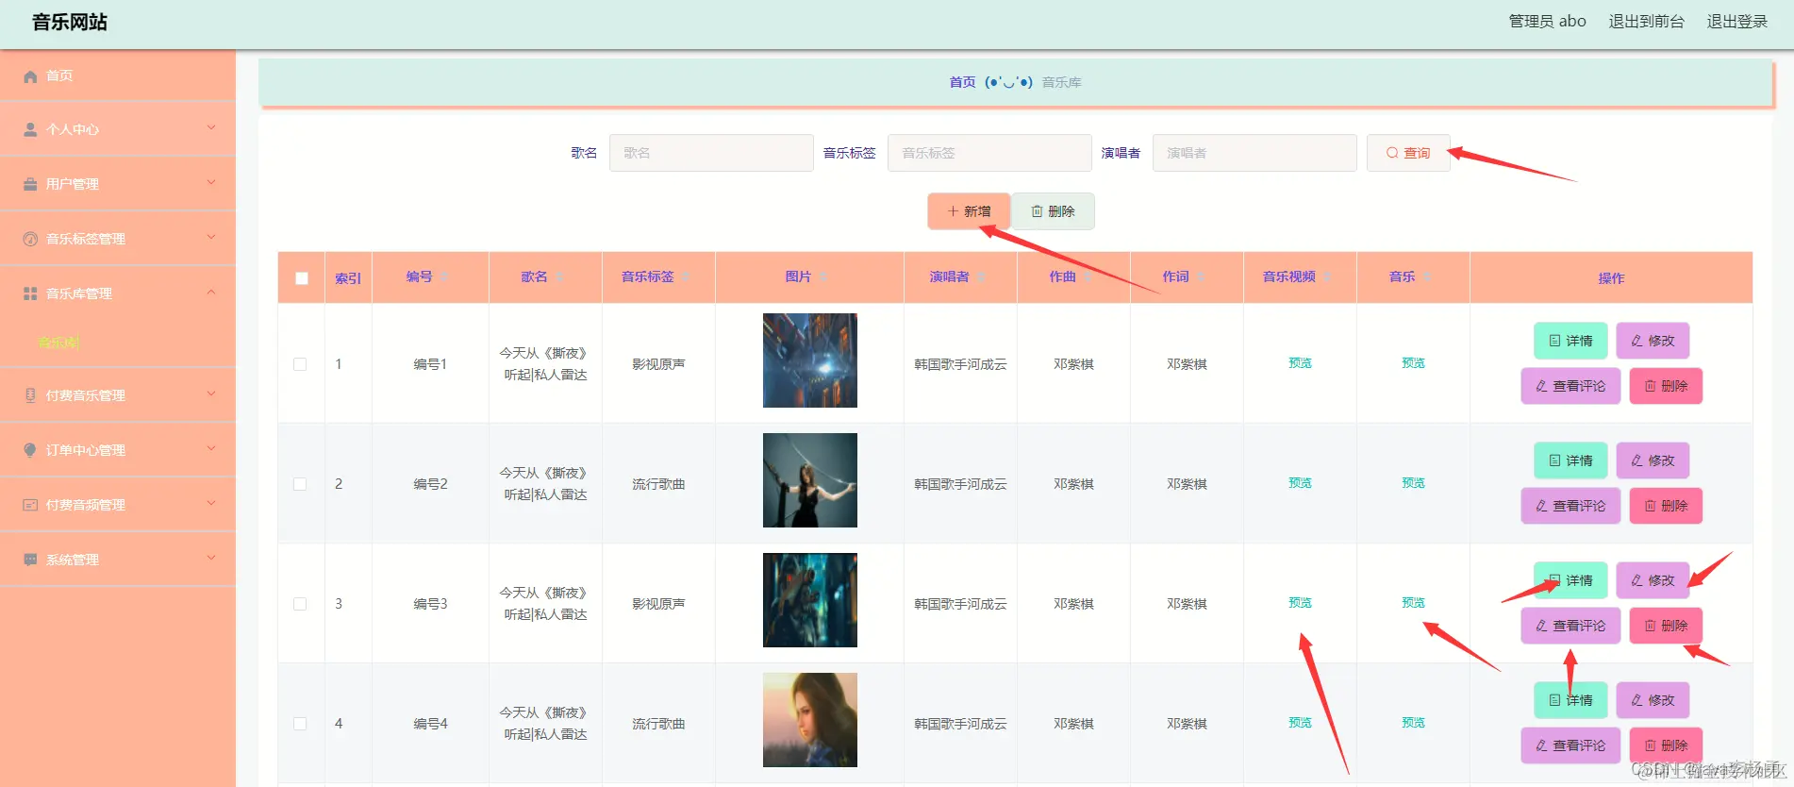Expand the 音乐标签管理 chevron
Screen dimensions: 1794x787
(x=211, y=237)
